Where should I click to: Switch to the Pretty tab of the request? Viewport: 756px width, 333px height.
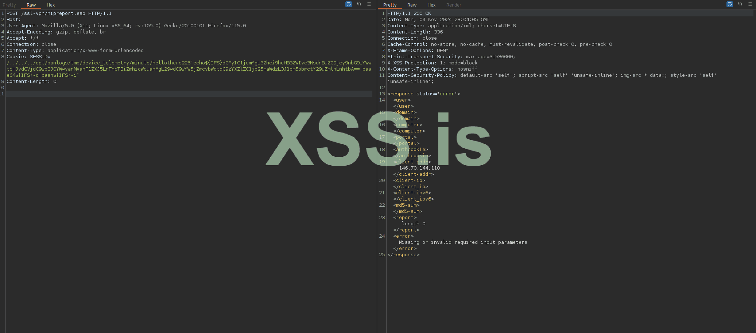tap(9, 5)
